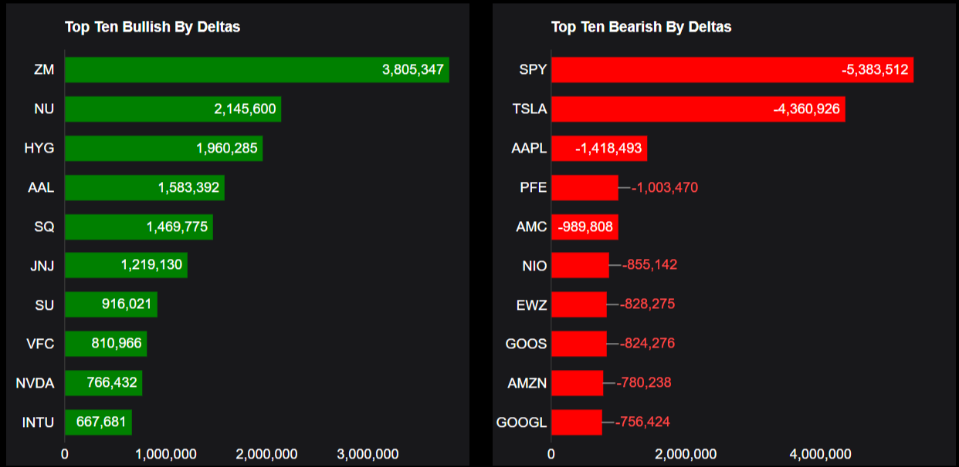
Task: Click the 2,000,000 tick on bullish axis
Action: [265, 454]
